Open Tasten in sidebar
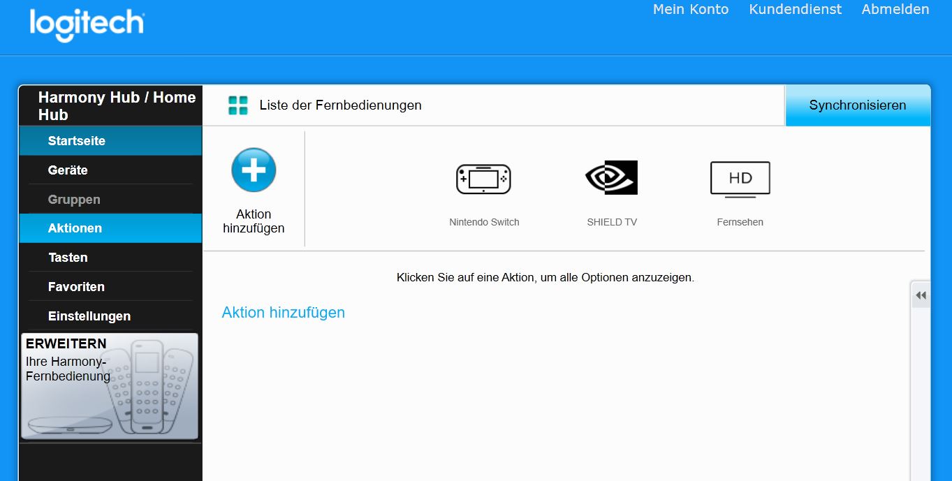 pyautogui.click(x=110, y=258)
